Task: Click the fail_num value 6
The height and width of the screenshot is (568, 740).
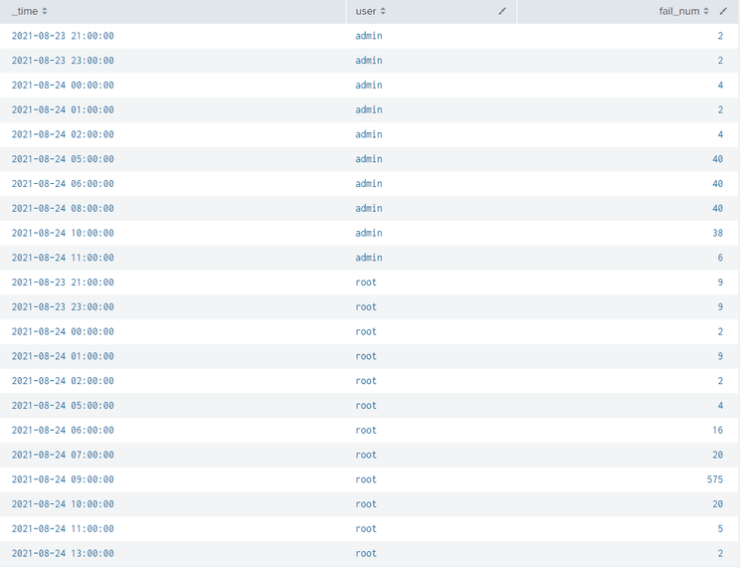Action: [720, 258]
